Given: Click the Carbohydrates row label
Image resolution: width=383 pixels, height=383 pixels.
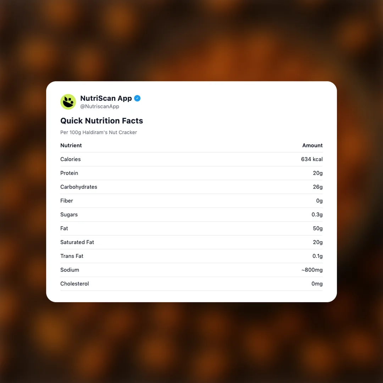Looking at the screenshot, I should (79, 187).
